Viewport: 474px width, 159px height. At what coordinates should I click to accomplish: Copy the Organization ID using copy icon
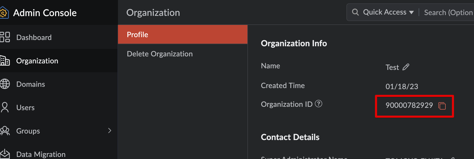click(442, 106)
